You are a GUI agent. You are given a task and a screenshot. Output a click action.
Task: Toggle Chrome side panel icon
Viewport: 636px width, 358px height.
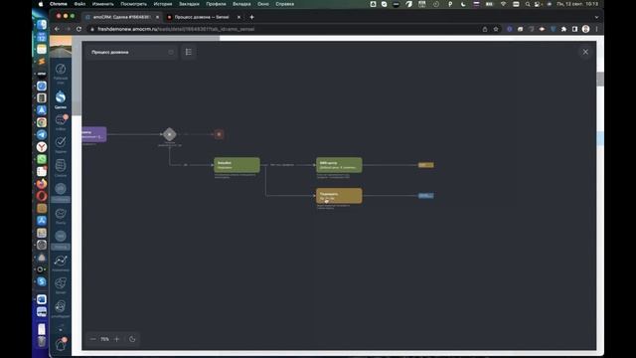[574, 29]
